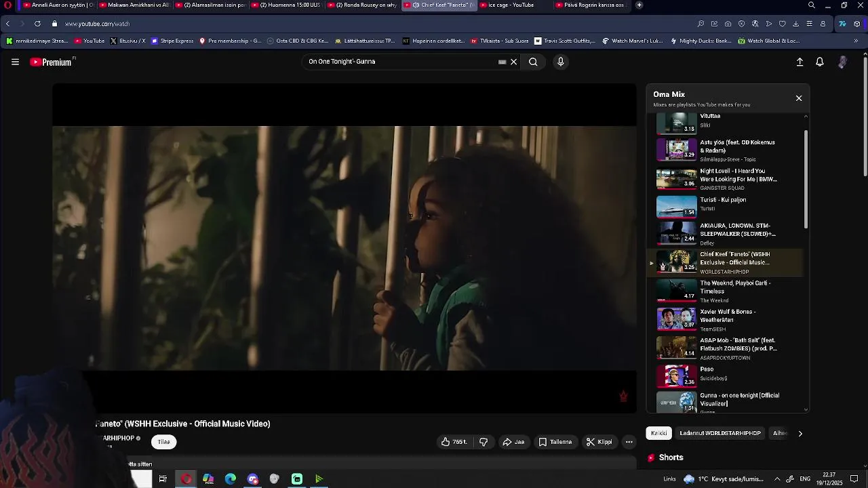Open the YouTube hamburger guide menu
Image resolution: width=868 pixels, height=488 pixels.
(15, 62)
